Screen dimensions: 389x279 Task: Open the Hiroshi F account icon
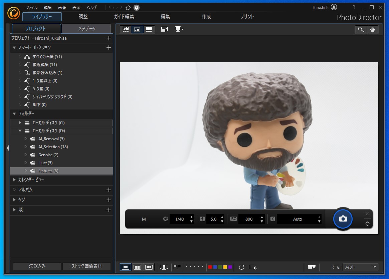334,7
